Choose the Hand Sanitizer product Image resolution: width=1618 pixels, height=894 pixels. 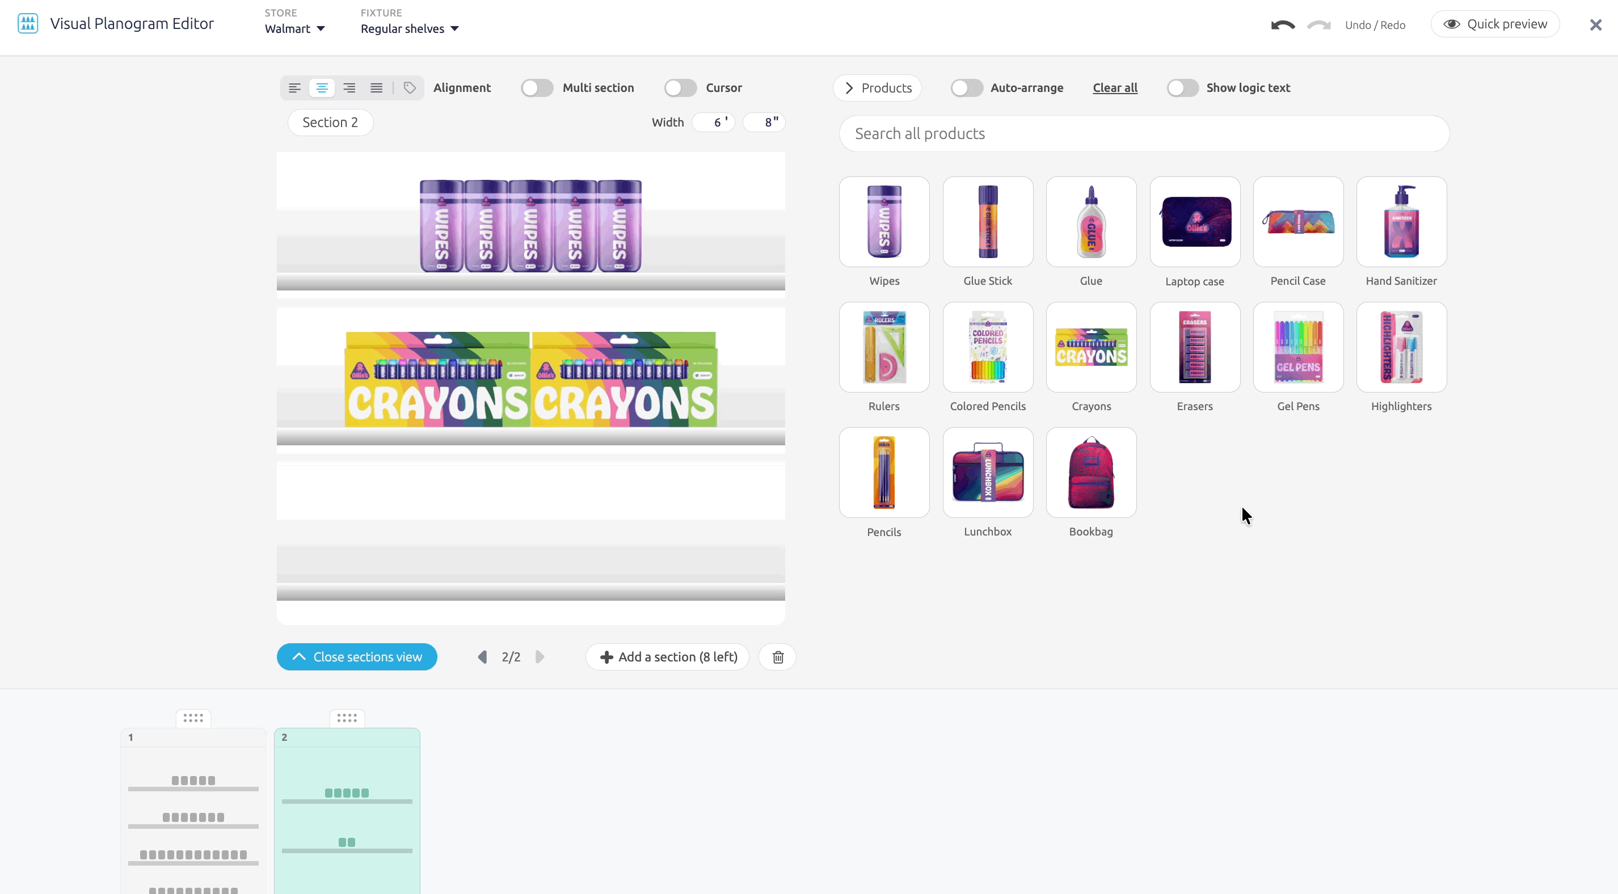click(x=1402, y=222)
